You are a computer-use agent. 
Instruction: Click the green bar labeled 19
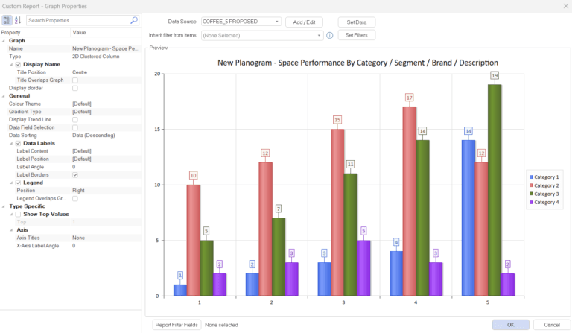click(495, 190)
